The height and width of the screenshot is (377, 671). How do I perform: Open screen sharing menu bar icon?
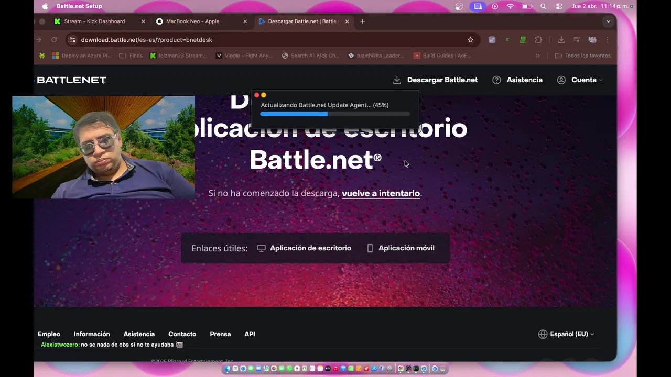(x=477, y=6)
